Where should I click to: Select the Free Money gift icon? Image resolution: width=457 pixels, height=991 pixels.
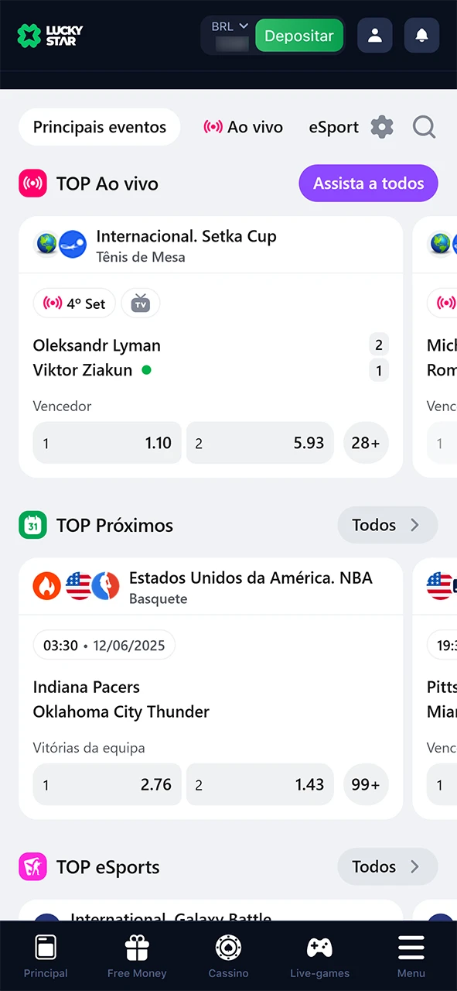(x=136, y=947)
